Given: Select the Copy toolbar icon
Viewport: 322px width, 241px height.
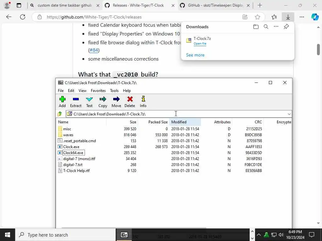Looking at the screenshot, I should click(x=103, y=102).
